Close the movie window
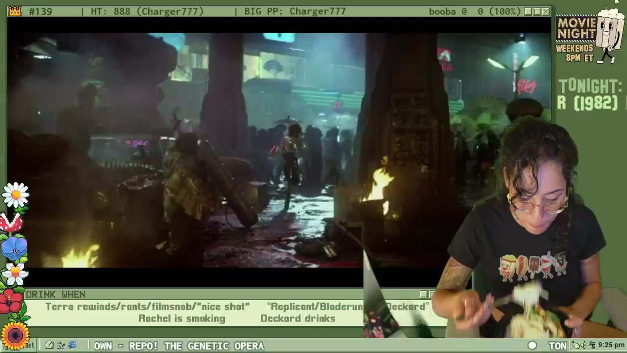Image resolution: width=627 pixels, height=353 pixels. (546, 12)
